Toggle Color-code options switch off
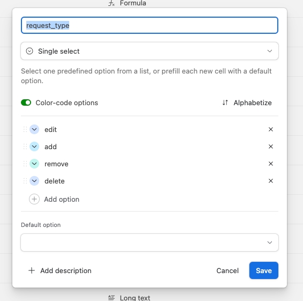 pyautogui.click(x=26, y=102)
